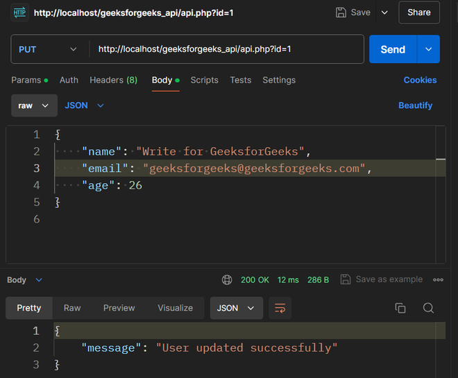Click the network globe icon in response
The width and height of the screenshot is (458, 378).
227,280
